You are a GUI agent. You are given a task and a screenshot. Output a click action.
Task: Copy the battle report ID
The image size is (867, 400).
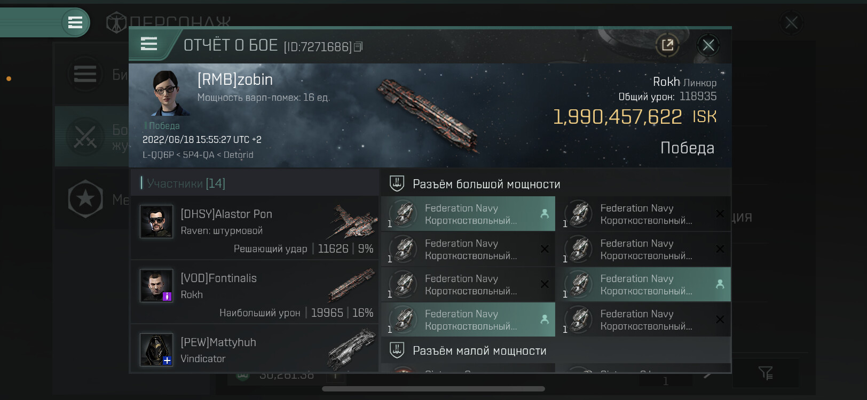(358, 47)
